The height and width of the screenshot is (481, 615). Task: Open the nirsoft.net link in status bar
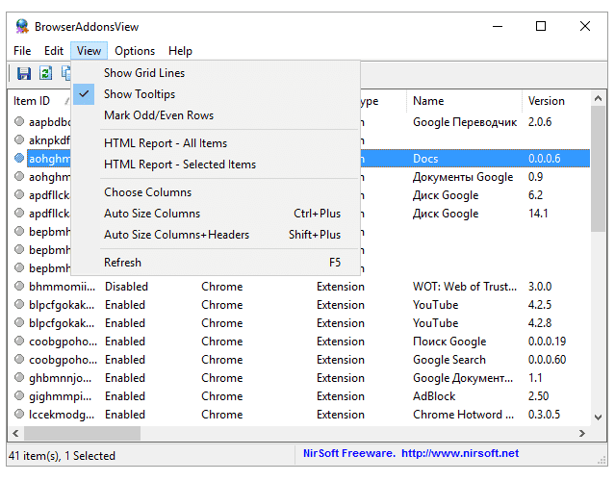[x=459, y=453]
